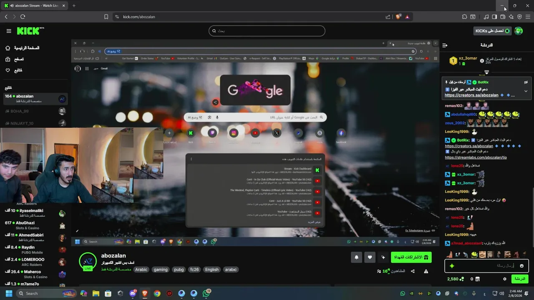Screen dimensions: 534x300
Task: Click the chat message input field
Action: pos(486,266)
